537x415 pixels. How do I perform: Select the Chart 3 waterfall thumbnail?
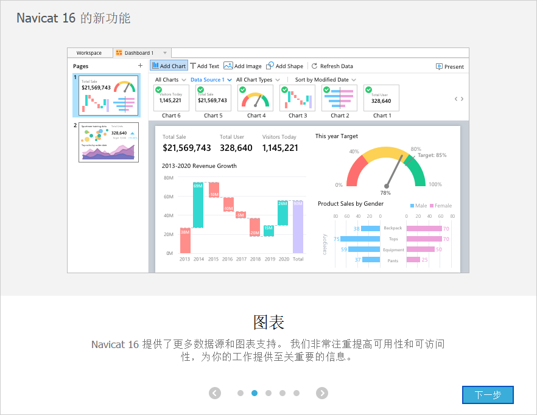297,98
